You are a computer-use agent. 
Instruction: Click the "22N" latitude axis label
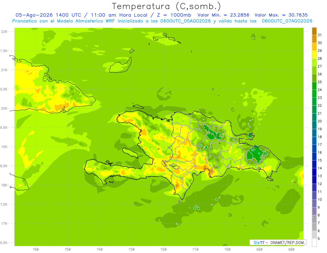(x=4, y=32)
